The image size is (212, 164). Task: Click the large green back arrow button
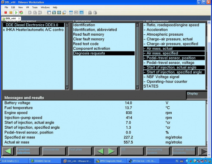[8, 151]
